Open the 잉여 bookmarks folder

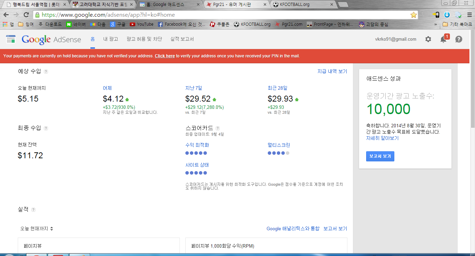pyautogui.click(x=26, y=24)
